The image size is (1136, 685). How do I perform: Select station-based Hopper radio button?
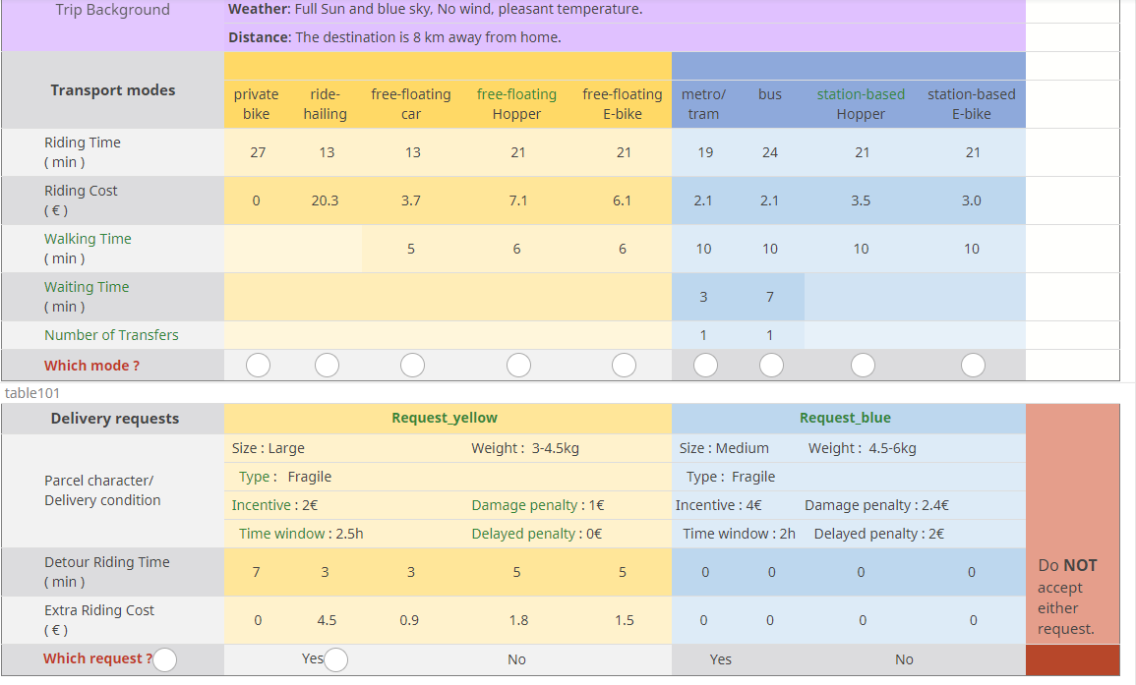[863, 366]
